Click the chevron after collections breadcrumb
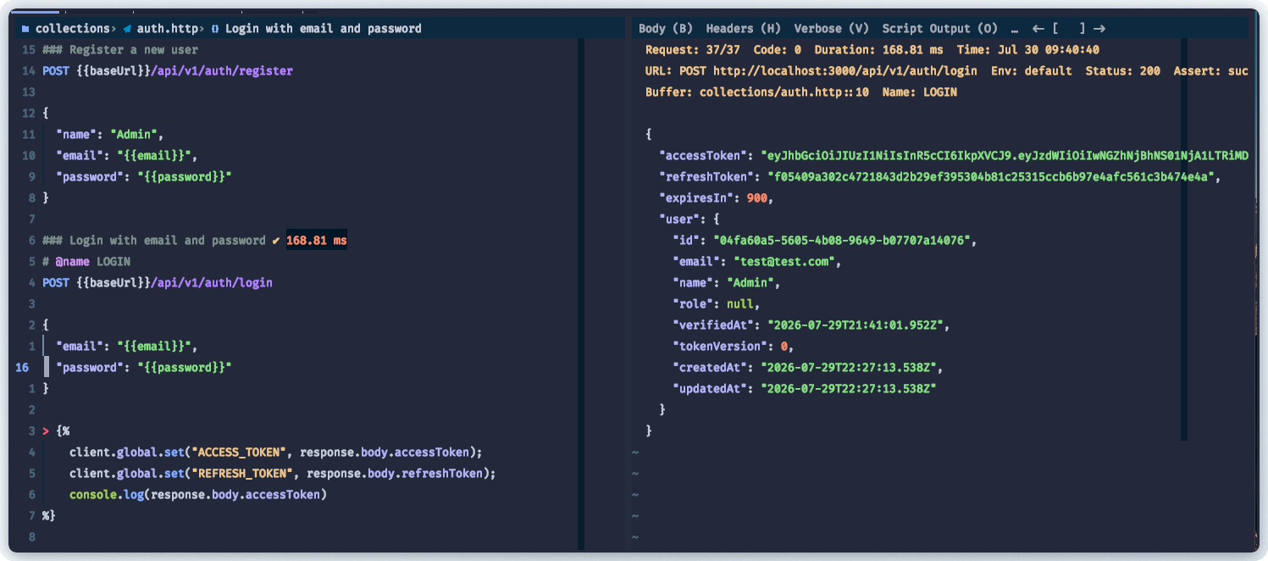Viewport: 1268px width, 561px height. (114, 29)
